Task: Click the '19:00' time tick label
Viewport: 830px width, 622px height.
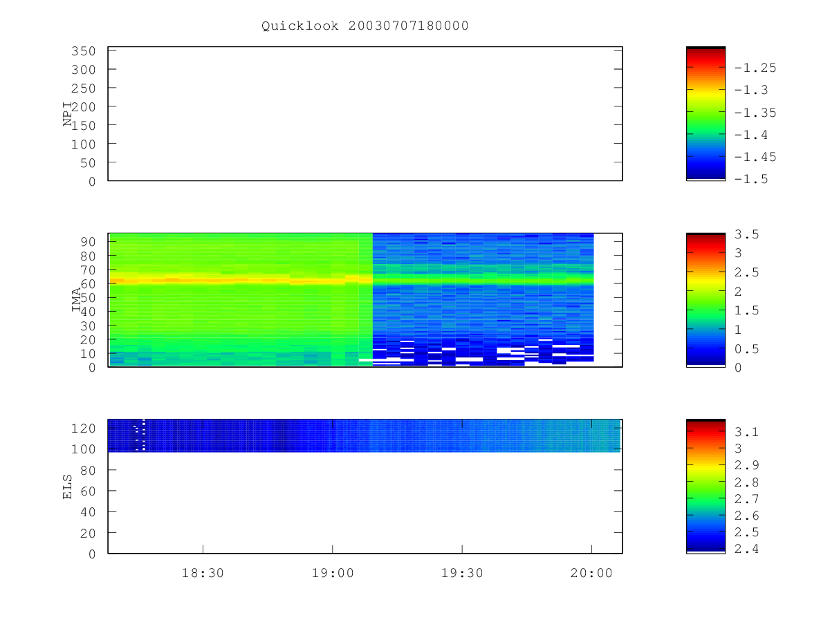Action: [x=332, y=573]
